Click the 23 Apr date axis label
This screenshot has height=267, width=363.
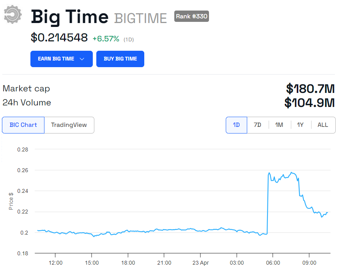[x=201, y=263]
